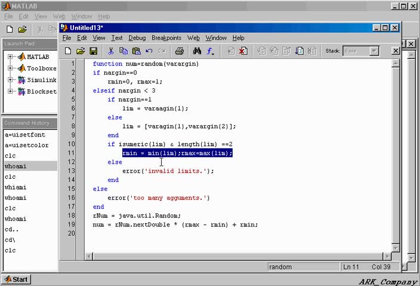Screen dimensions: 420x286
Task: Click the 'function num=random(varargin)' code line
Action: tap(146, 64)
